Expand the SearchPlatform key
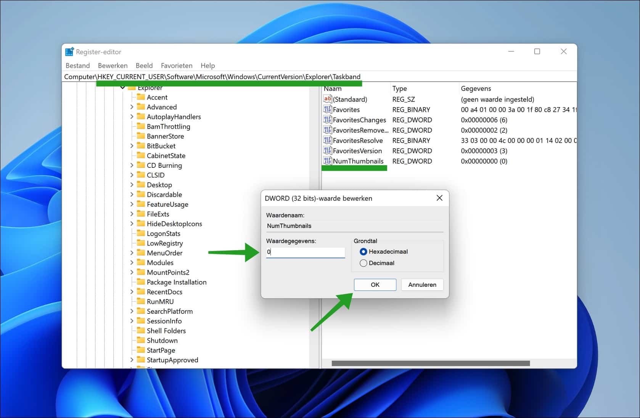This screenshot has width=640, height=418. (132, 311)
